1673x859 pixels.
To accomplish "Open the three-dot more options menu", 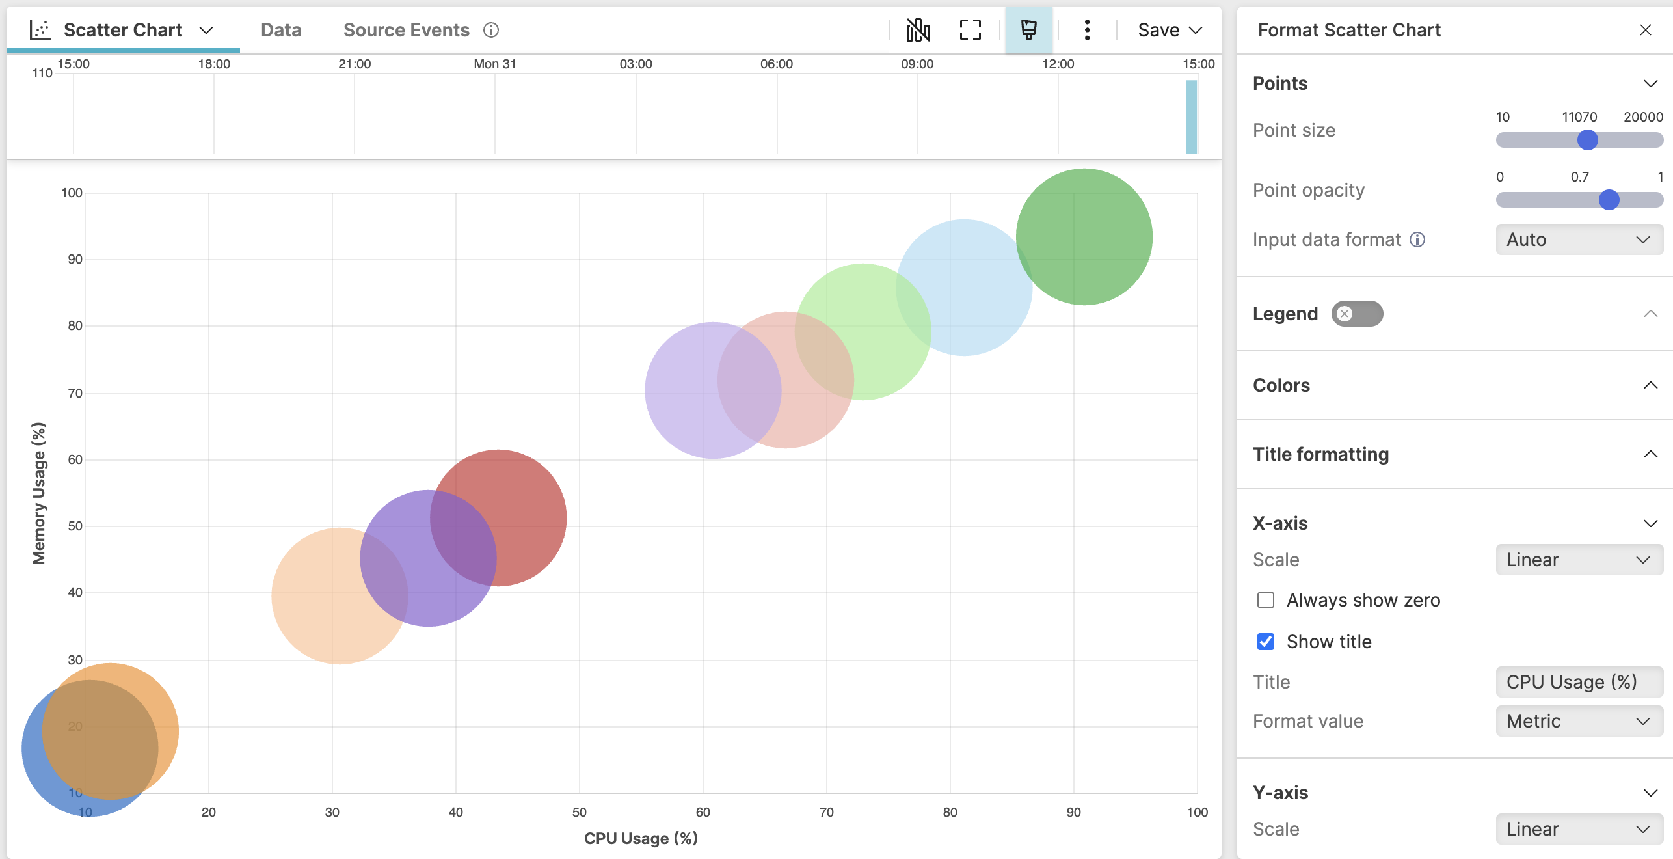I will point(1087,30).
